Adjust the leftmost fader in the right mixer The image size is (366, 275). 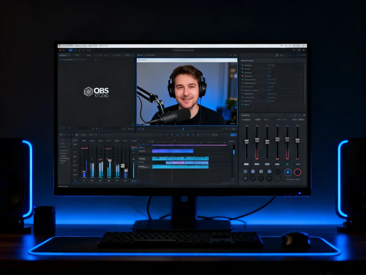[x=246, y=141]
